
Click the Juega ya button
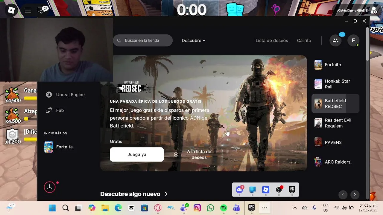tap(137, 154)
